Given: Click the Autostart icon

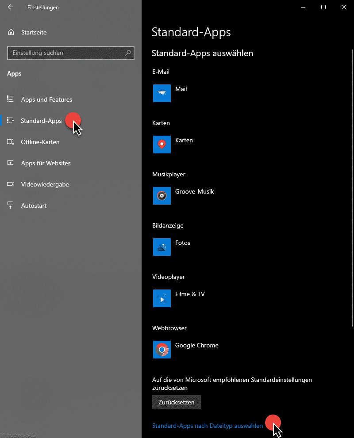Looking at the screenshot, I should 10,206.
